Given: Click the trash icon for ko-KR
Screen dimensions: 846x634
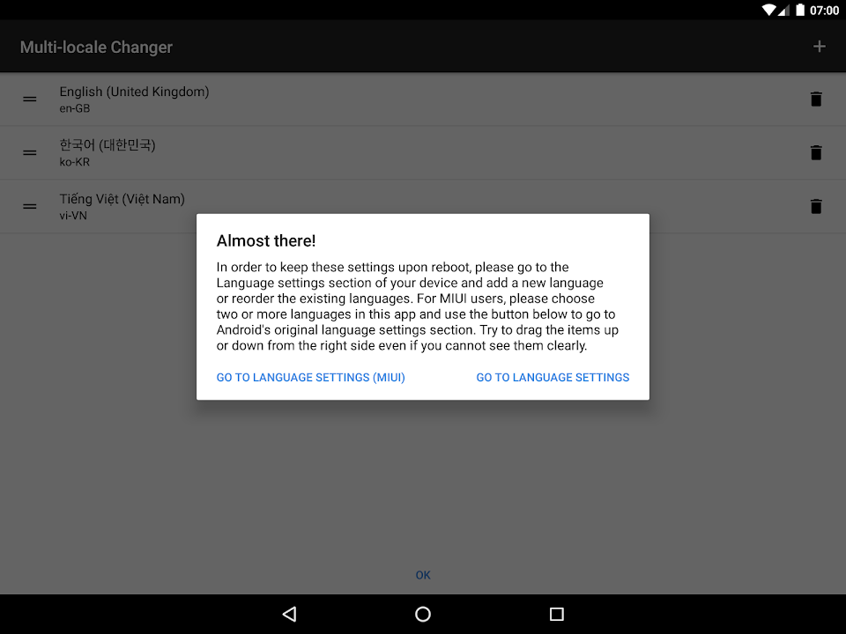Looking at the screenshot, I should click(x=815, y=153).
